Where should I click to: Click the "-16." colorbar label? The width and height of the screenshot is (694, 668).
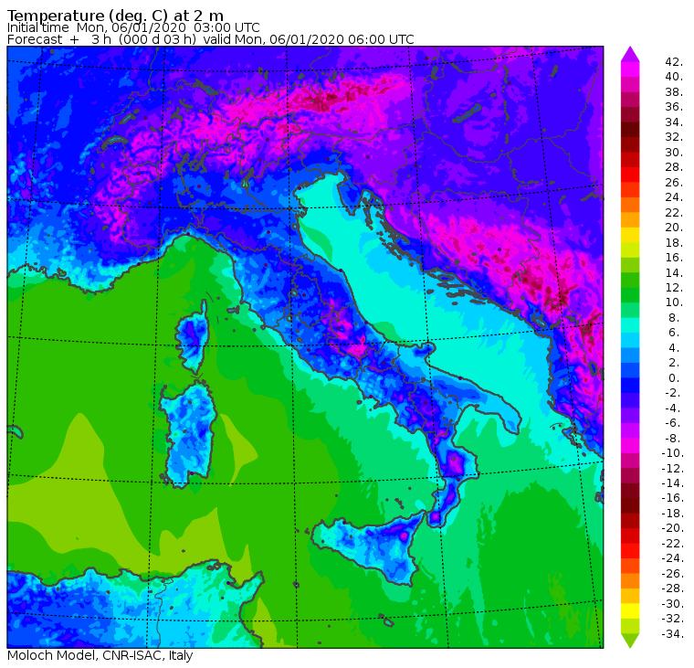pyautogui.click(x=672, y=498)
